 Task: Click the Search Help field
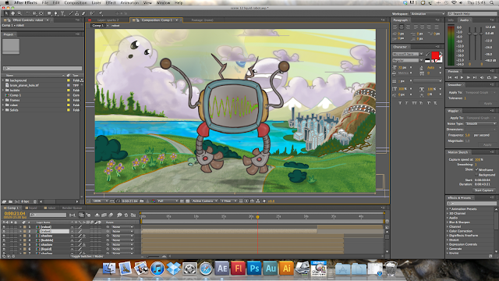(472, 14)
